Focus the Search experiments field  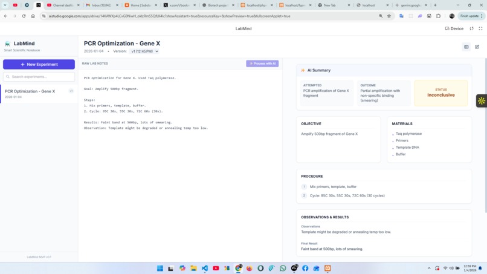39,77
